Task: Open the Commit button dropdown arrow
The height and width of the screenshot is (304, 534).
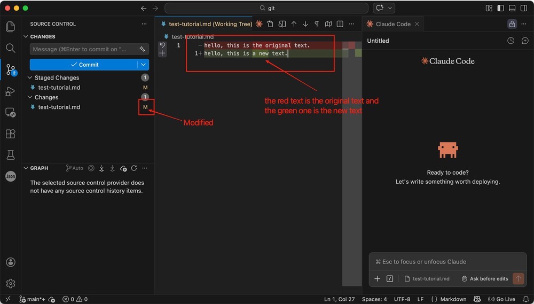Action: click(143, 65)
